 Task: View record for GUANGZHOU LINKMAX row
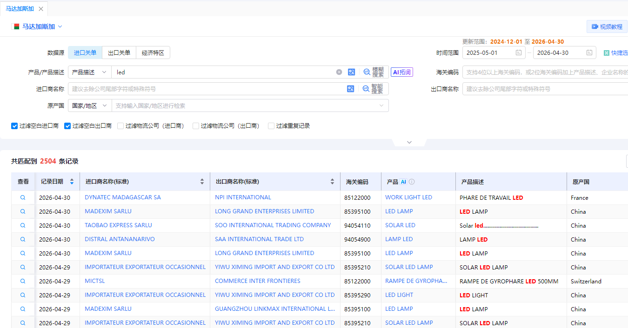(23, 309)
